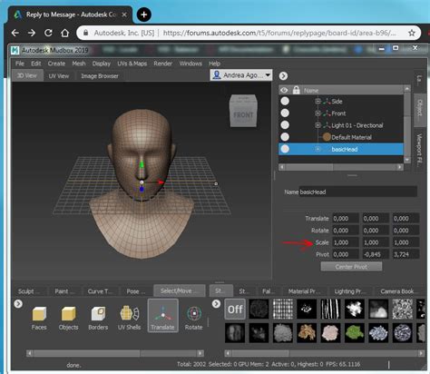Screen dimensions: 430x374
Task: Click the Pivot field showing 3,724
Action: click(x=406, y=254)
